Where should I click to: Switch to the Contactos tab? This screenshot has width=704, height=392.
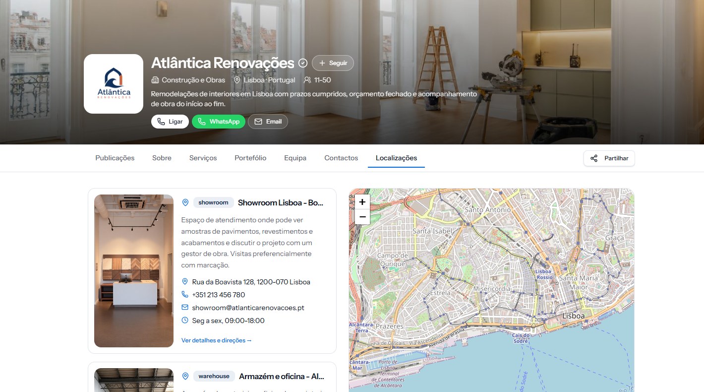341,158
